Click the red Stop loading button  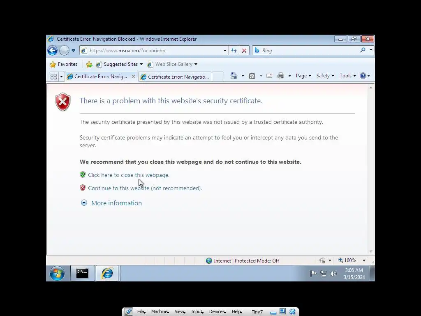click(x=244, y=51)
